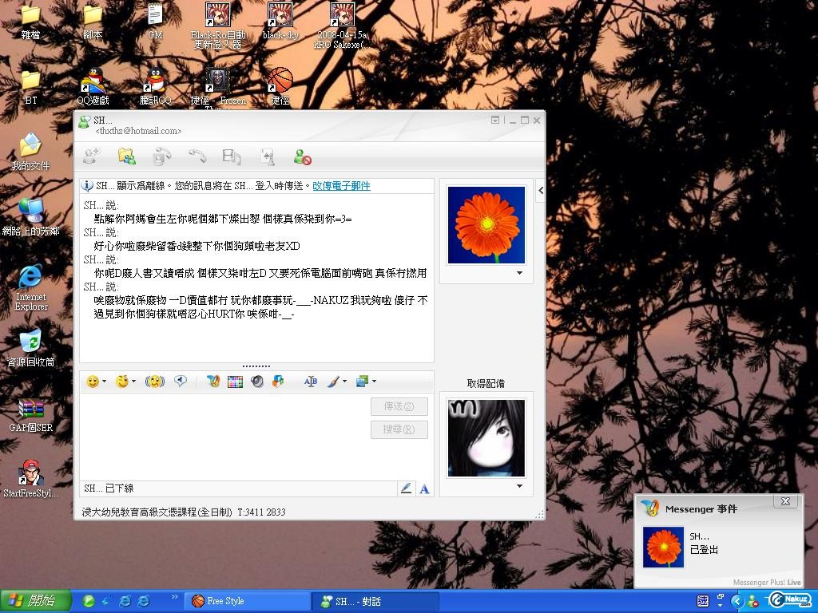Send a nudge with the shaking face icon
This screenshot has height=613, width=818.
pyautogui.click(x=155, y=382)
